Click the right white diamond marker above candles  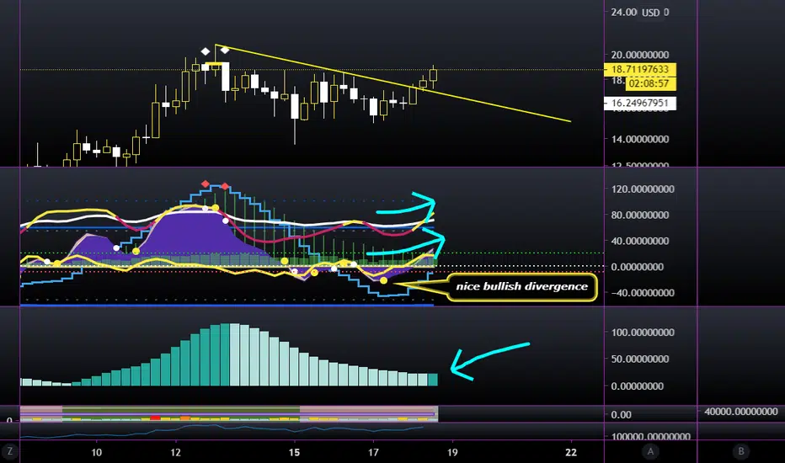pyautogui.click(x=225, y=50)
